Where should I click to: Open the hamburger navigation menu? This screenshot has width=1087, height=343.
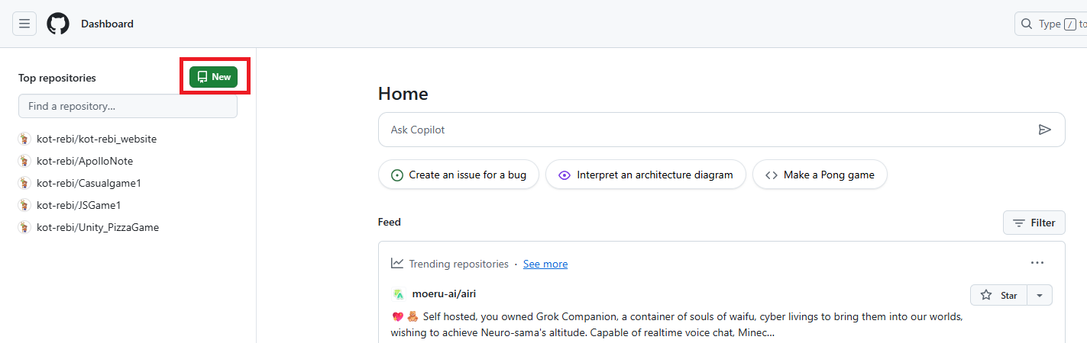(24, 24)
